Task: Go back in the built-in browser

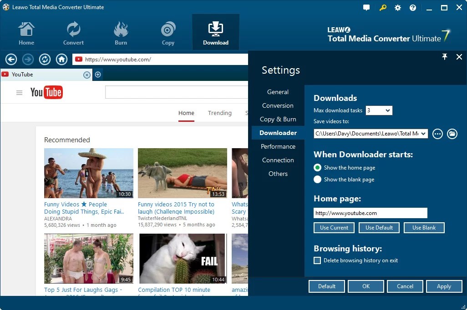Action: click(11, 60)
